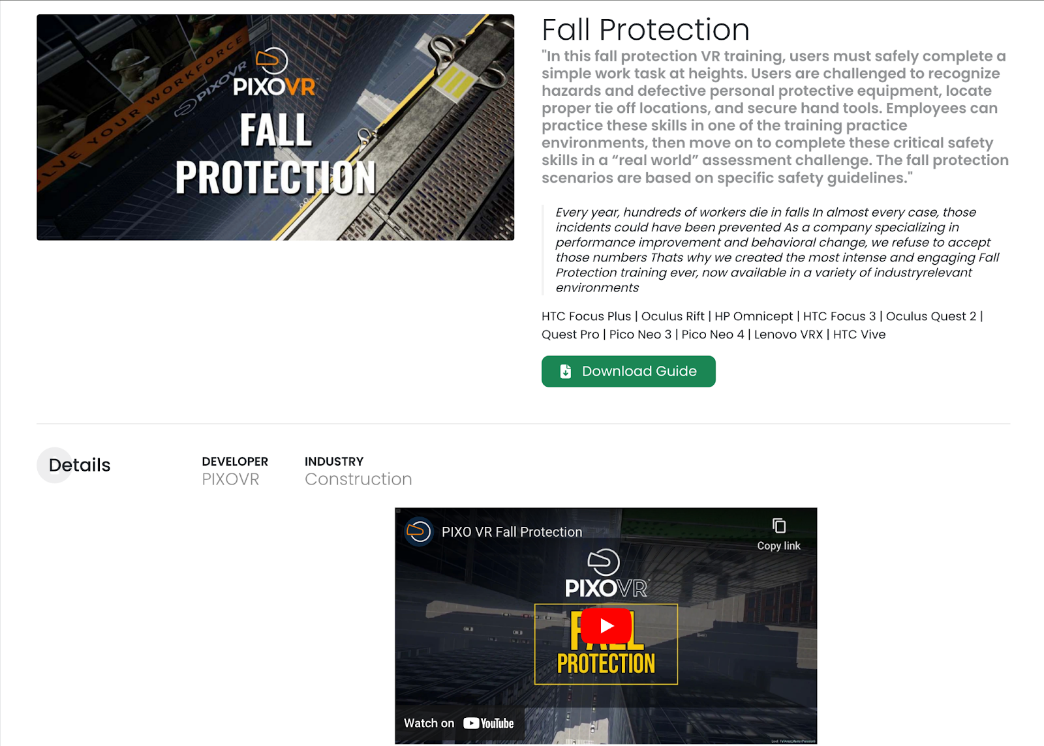Click the PIXOVR logo on banner image
The image size is (1044, 746).
pyautogui.click(x=274, y=73)
